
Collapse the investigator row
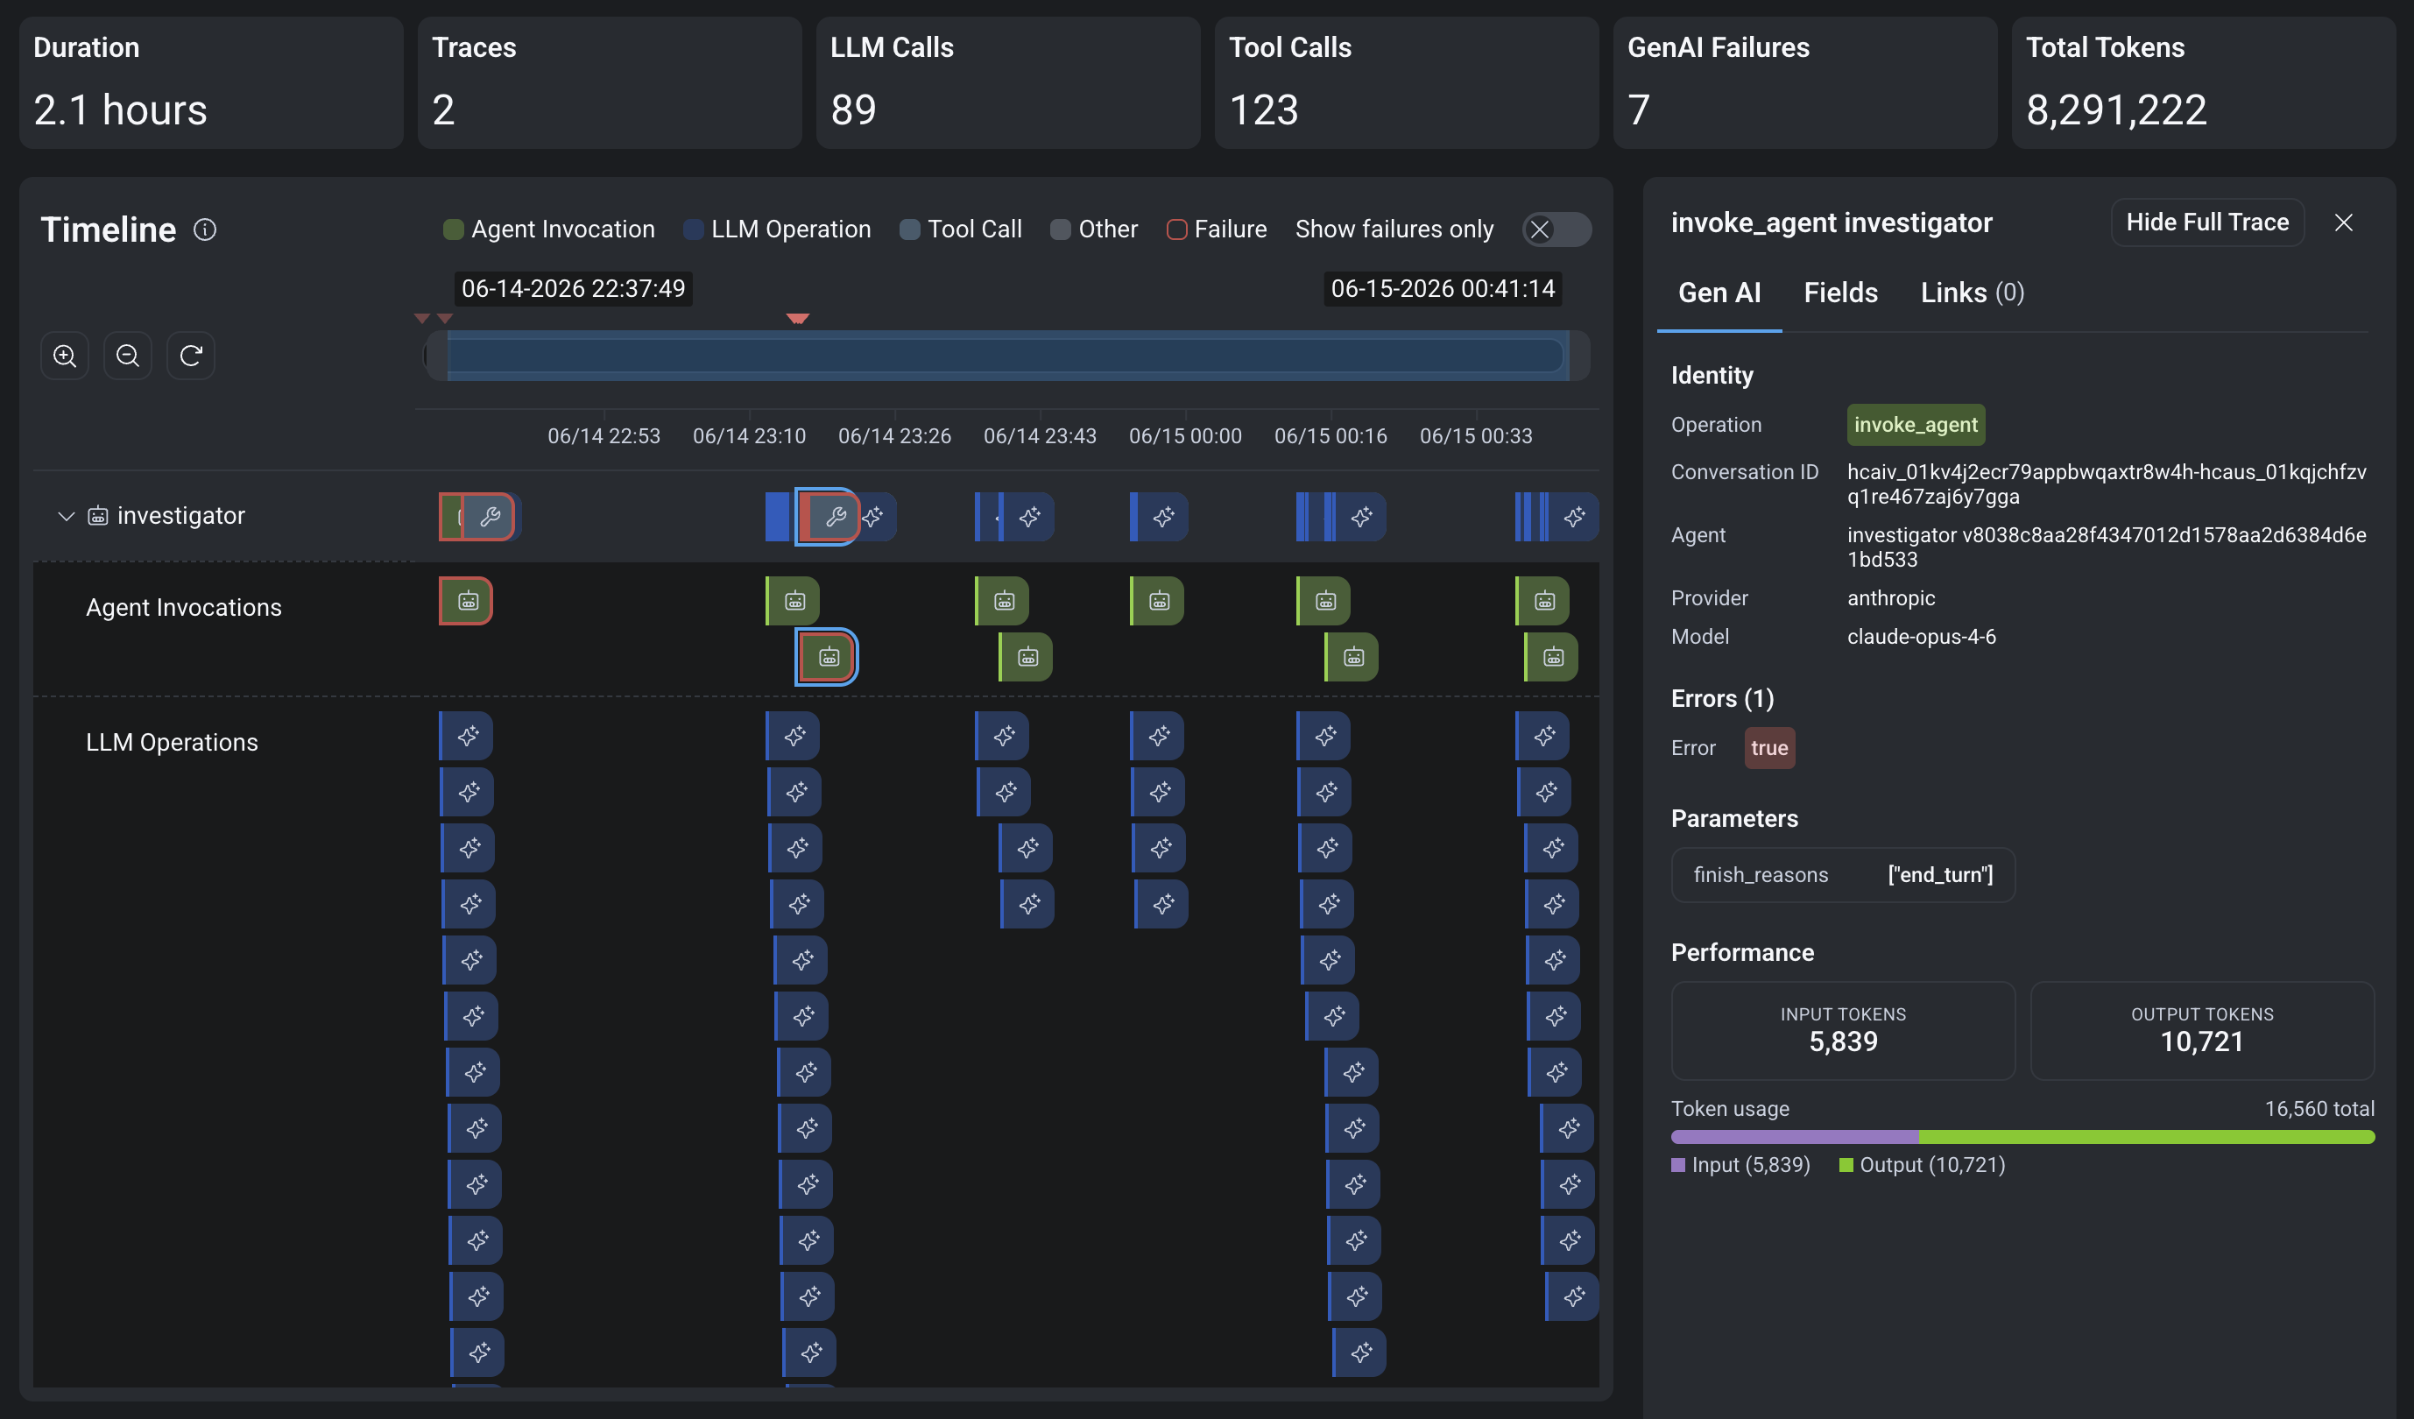coord(66,517)
